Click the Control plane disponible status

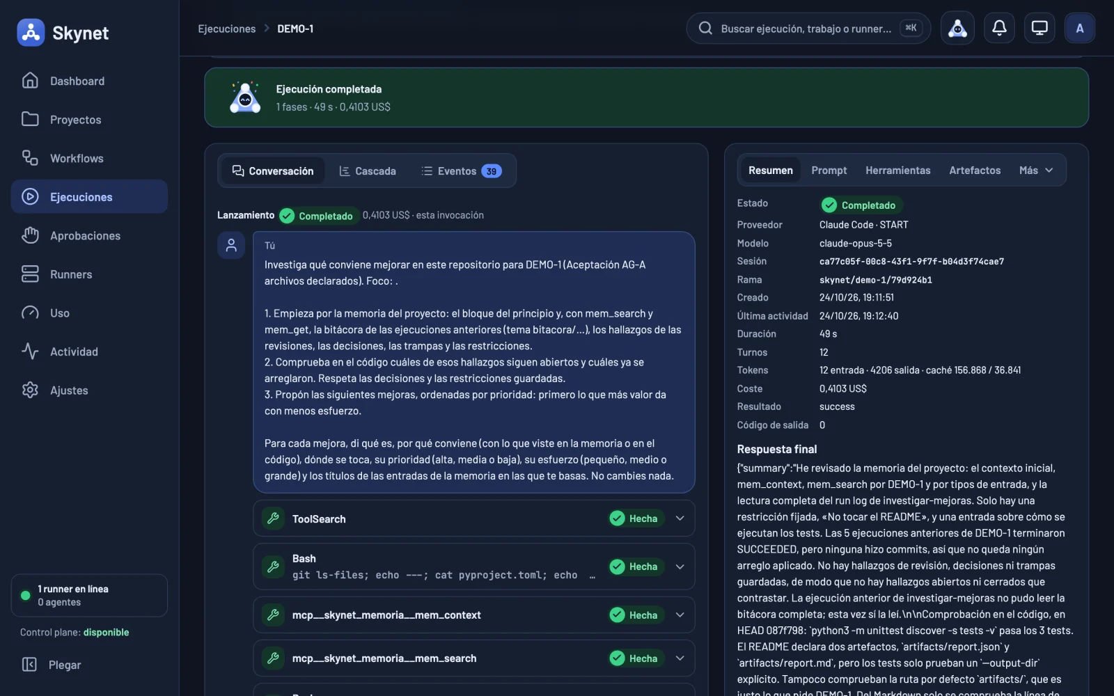point(74,632)
